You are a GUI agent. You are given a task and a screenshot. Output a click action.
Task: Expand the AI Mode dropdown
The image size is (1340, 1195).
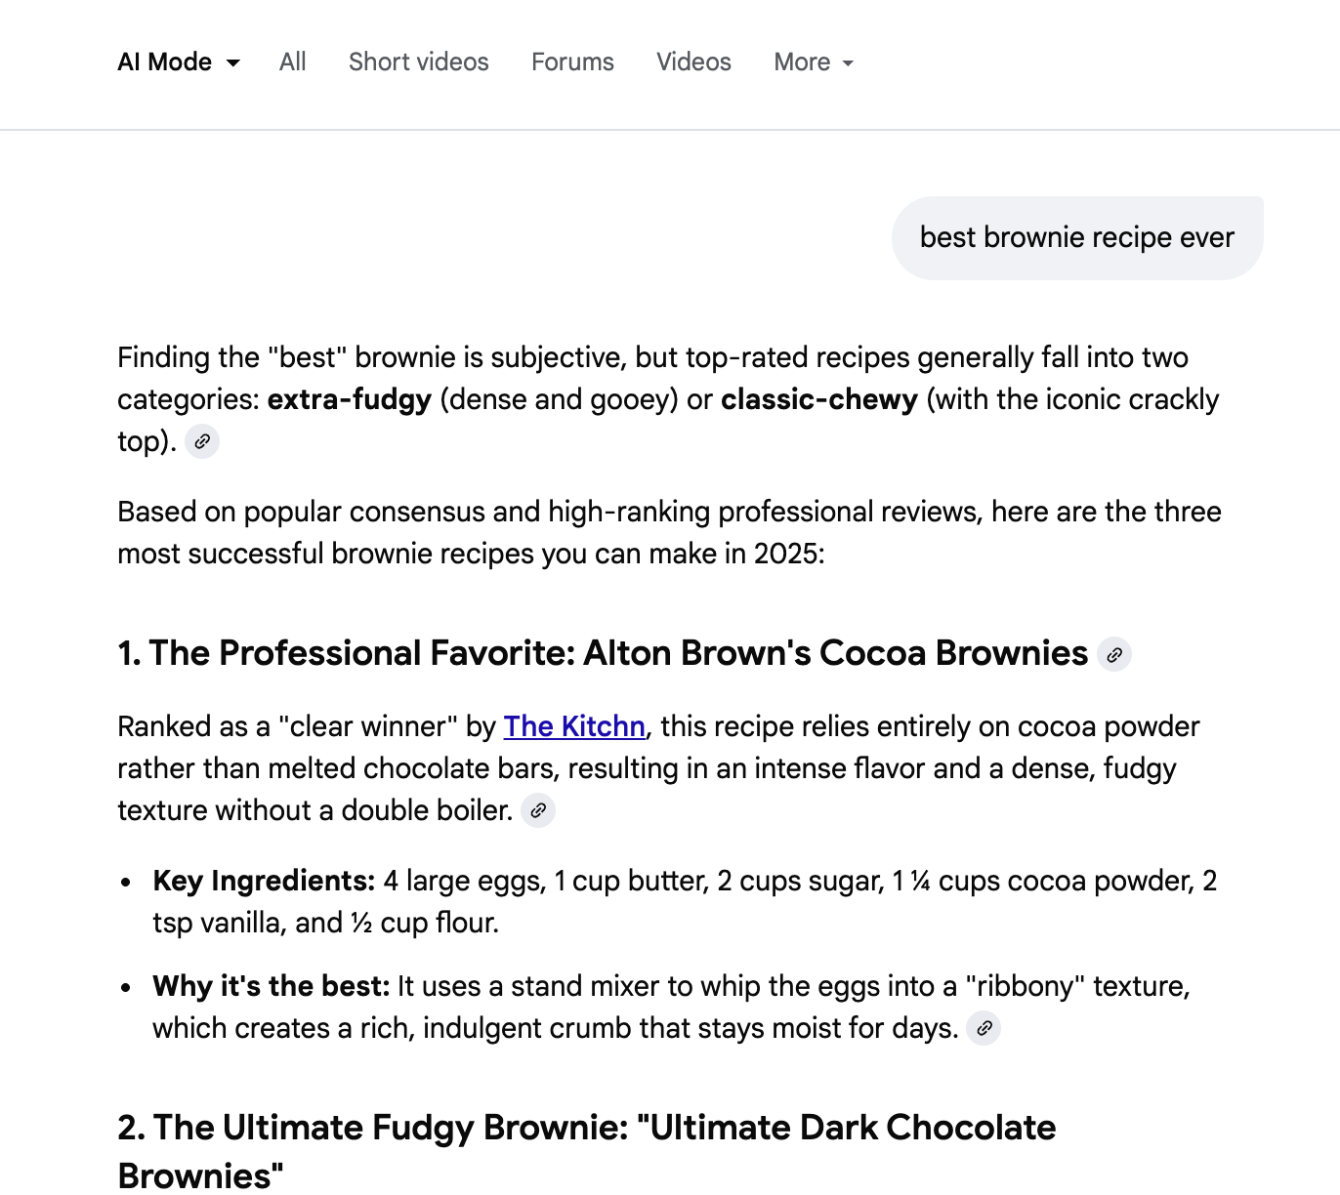point(179,62)
